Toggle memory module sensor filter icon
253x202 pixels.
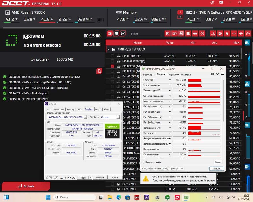click(x=195, y=33)
